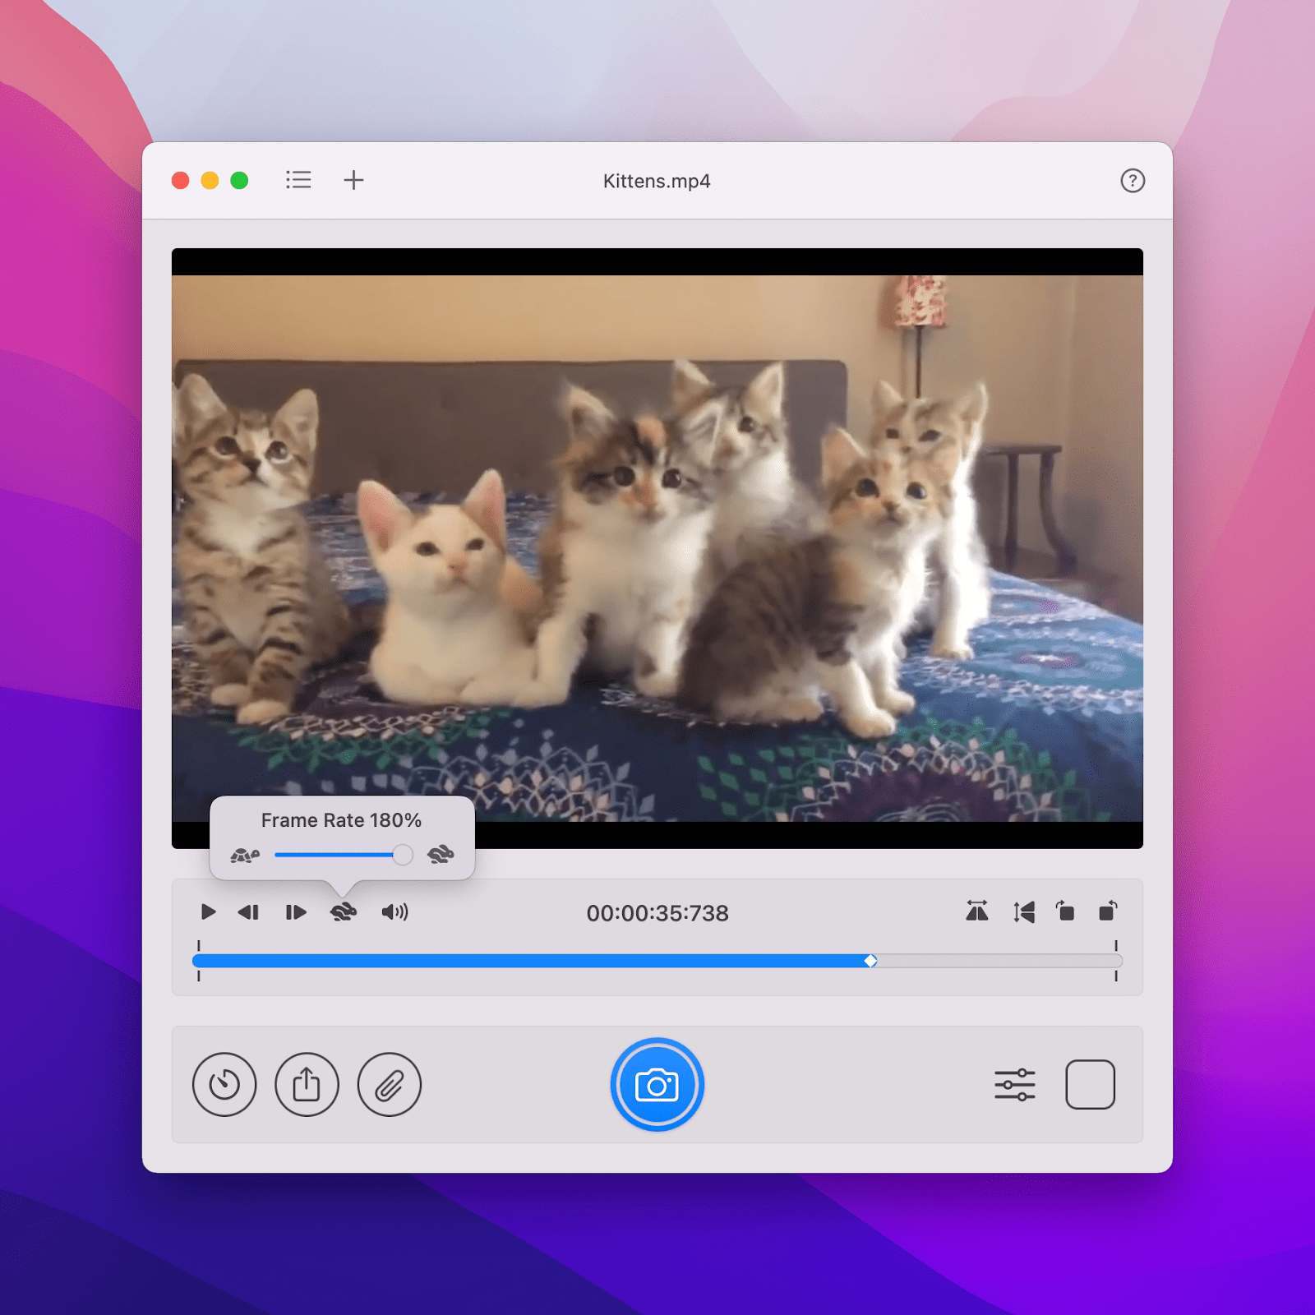The width and height of the screenshot is (1315, 1315).
Task: Capture a snapshot with the camera button
Action: [657, 1085]
